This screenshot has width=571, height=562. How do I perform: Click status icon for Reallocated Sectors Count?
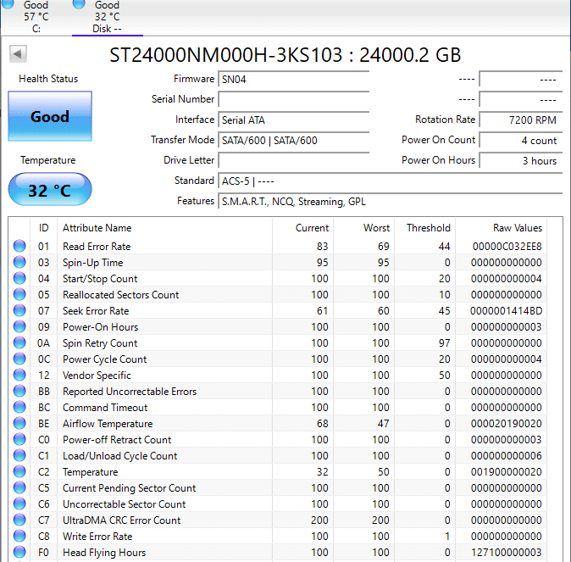point(19,294)
